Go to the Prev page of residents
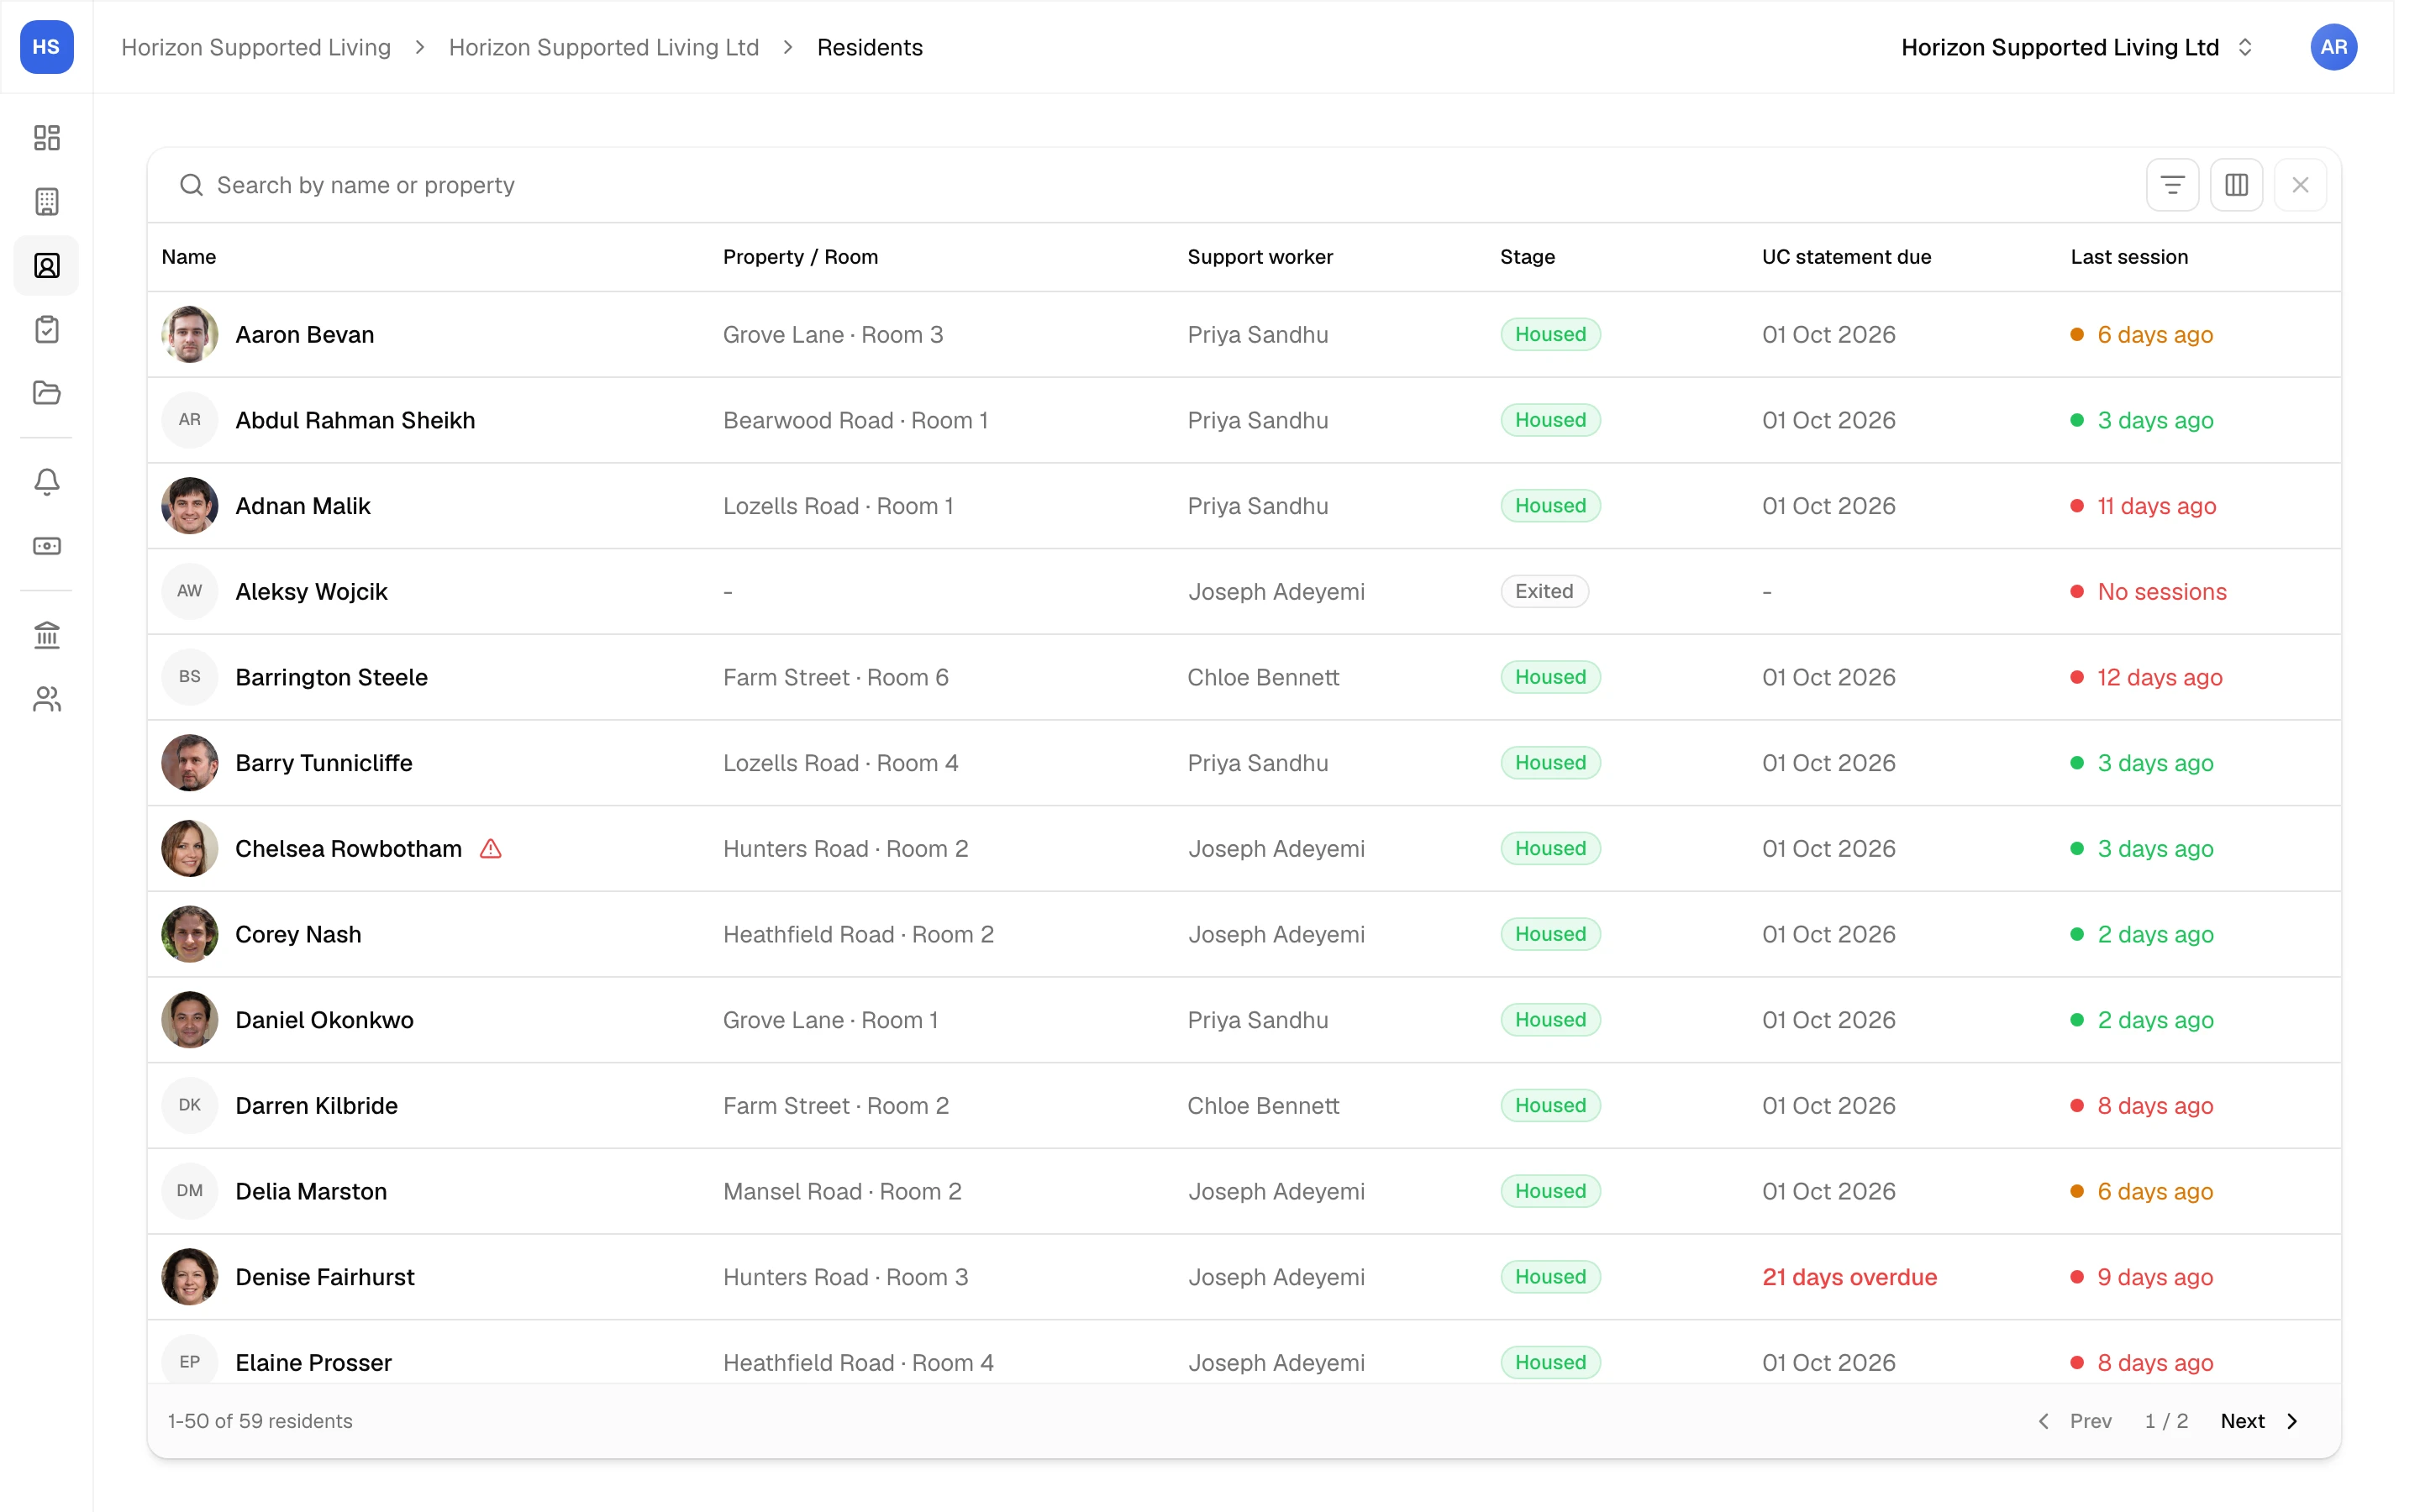Viewport: 2420px width, 1512px height. pyautogui.click(x=2075, y=1421)
